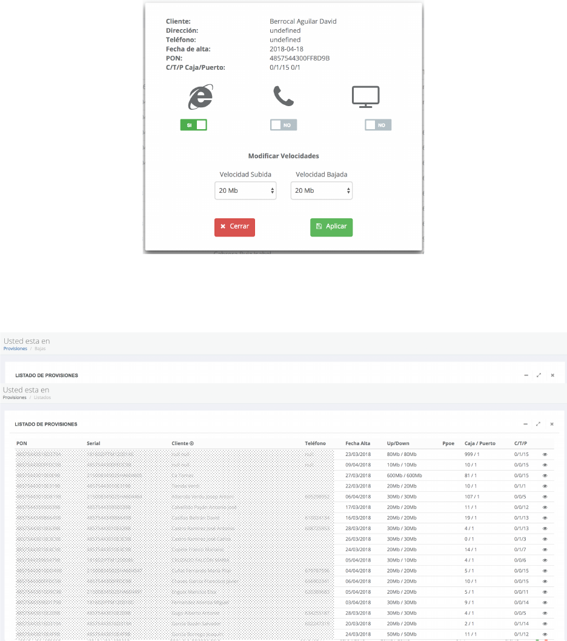The height and width of the screenshot is (641, 567).
Task: Open Provisiones breadcrumb link before Listados
Action: click(15, 397)
